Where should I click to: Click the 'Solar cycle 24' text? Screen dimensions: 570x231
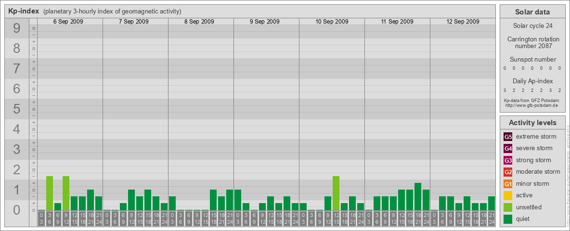coord(532,26)
